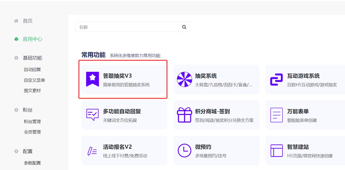Open the 互动游戏系统 game controller icon
The height and width of the screenshot is (170, 345).
click(x=277, y=79)
